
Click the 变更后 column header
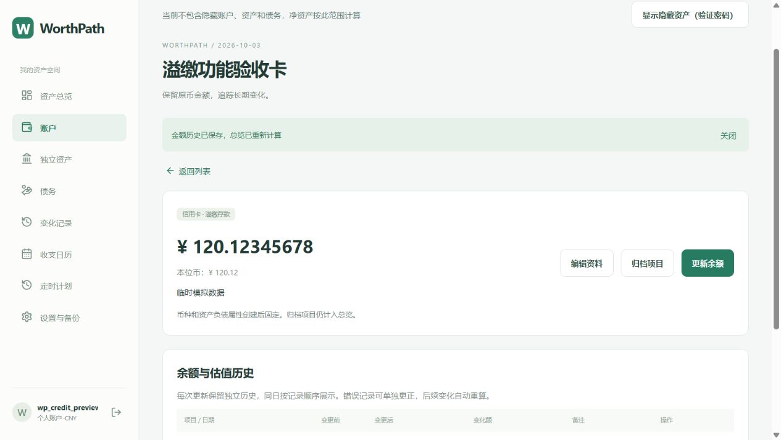click(x=384, y=420)
